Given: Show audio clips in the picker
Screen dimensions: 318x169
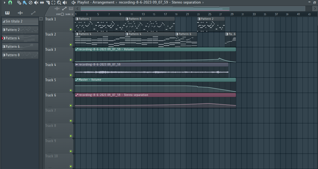Looking at the screenshot, I should tap(20, 13).
